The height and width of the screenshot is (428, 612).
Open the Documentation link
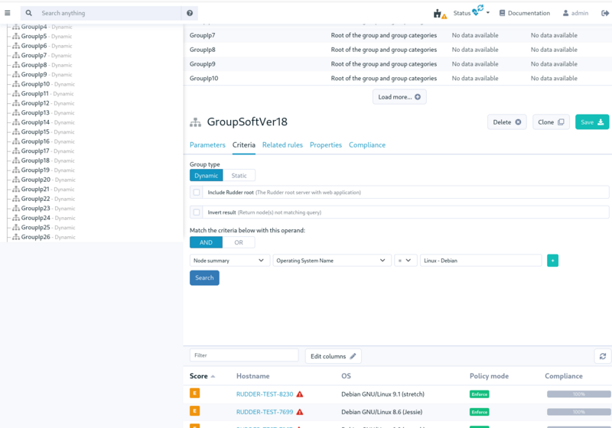(x=525, y=13)
